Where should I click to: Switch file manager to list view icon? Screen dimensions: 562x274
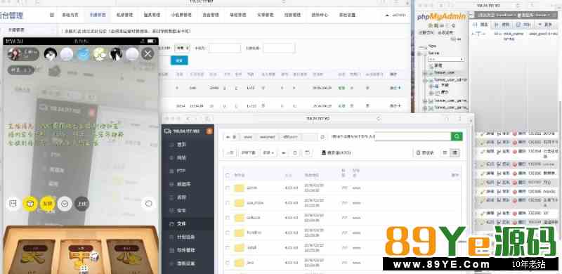click(x=455, y=152)
